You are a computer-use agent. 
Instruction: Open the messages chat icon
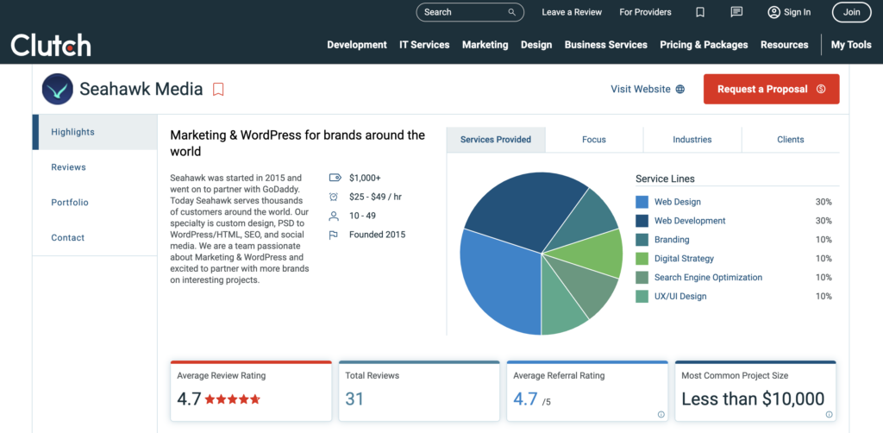coord(736,12)
